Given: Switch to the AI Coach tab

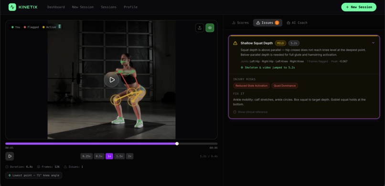Looking at the screenshot, I should pos(297,22).
